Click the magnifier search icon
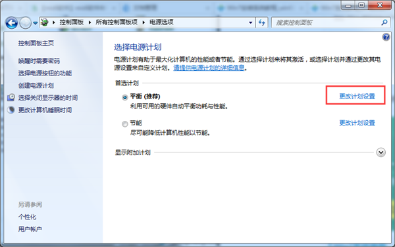Screen dimensions: 395x247 [384, 22]
